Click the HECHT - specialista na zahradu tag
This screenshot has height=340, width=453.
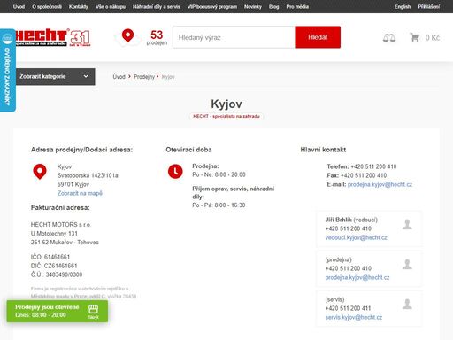tap(226, 116)
